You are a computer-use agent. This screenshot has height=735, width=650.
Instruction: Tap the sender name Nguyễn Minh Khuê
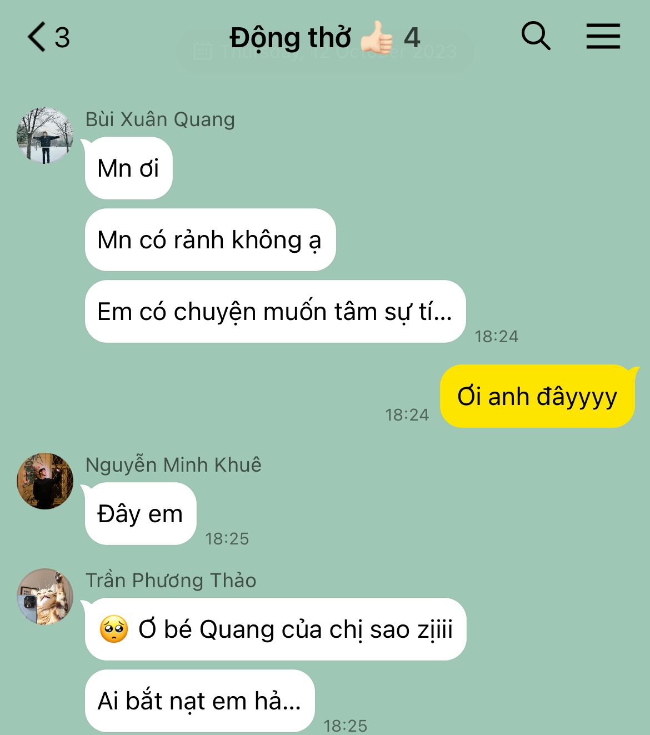[173, 465]
